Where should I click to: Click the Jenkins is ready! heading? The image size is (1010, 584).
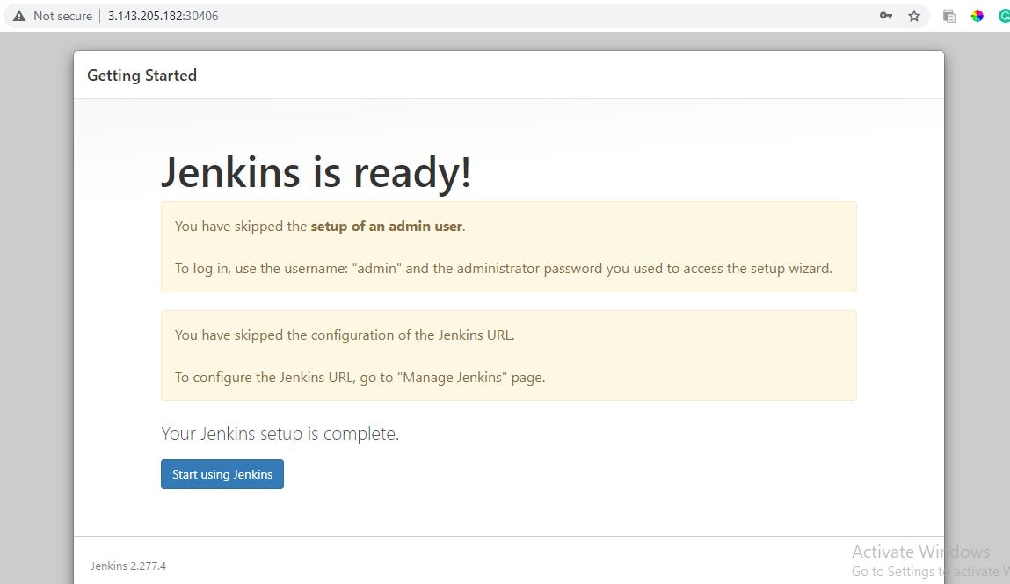pyautogui.click(x=316, y=172)
